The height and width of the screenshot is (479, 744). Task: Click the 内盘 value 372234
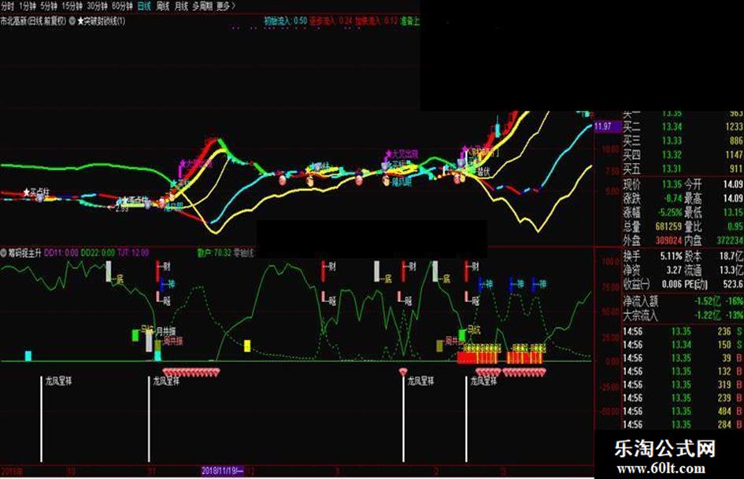(730, 241)
